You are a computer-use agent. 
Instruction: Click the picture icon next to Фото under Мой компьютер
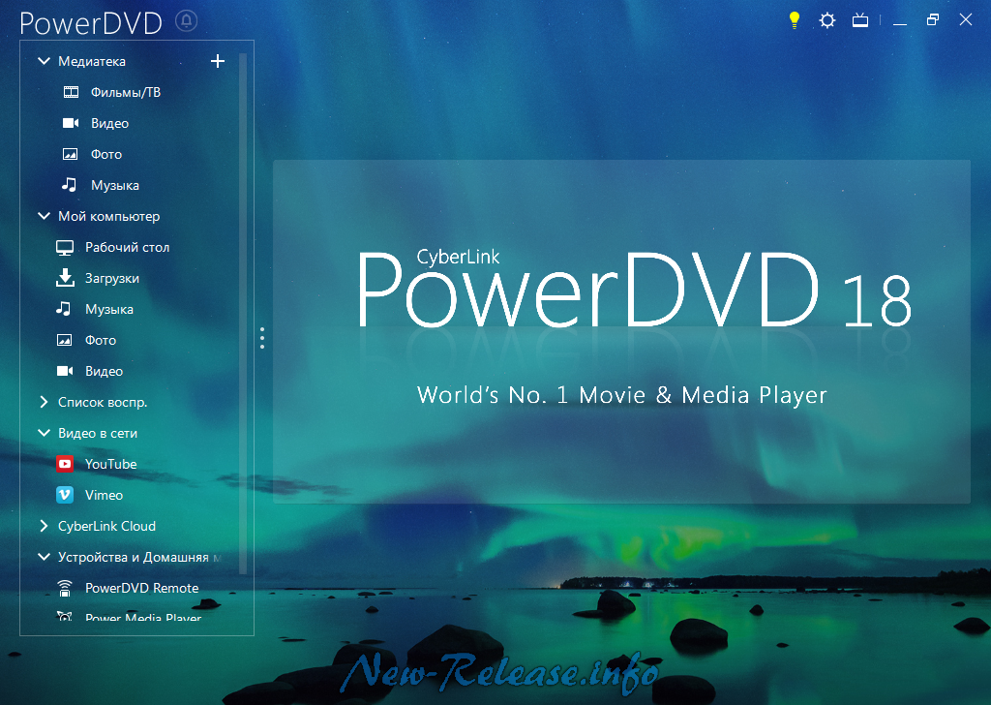(x=65, y=340)
